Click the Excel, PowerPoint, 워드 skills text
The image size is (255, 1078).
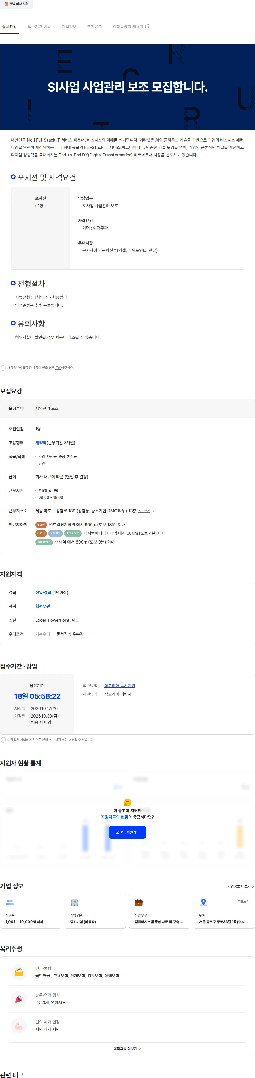pyautogui.click(x=57, y=620)
